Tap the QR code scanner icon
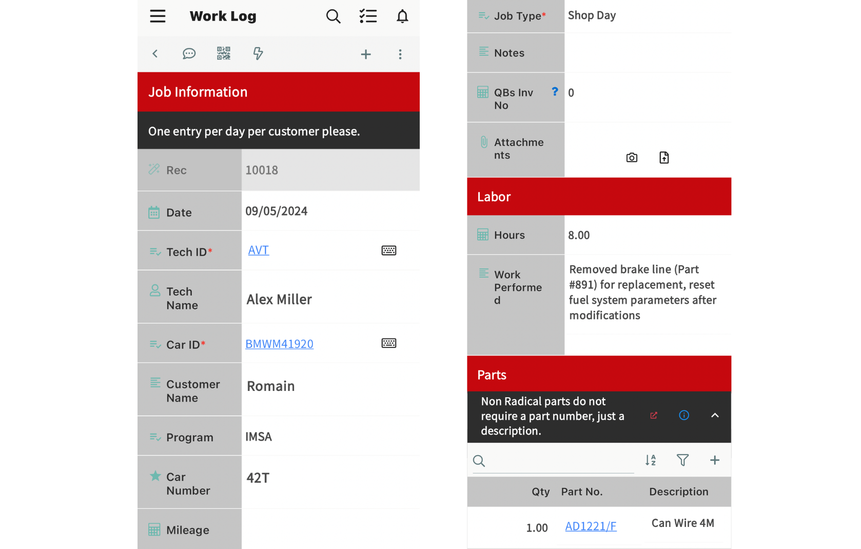Viewport: 861px width, 549px height. [x=224, y=53]
